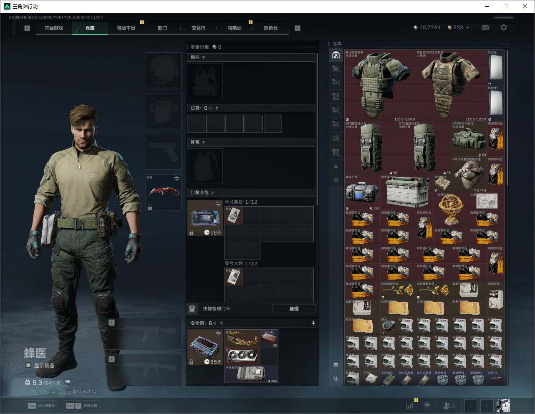This screenshot has width=535, height=414.
Task: Select the keycard under 长弓溪谷
Action: 234,215
